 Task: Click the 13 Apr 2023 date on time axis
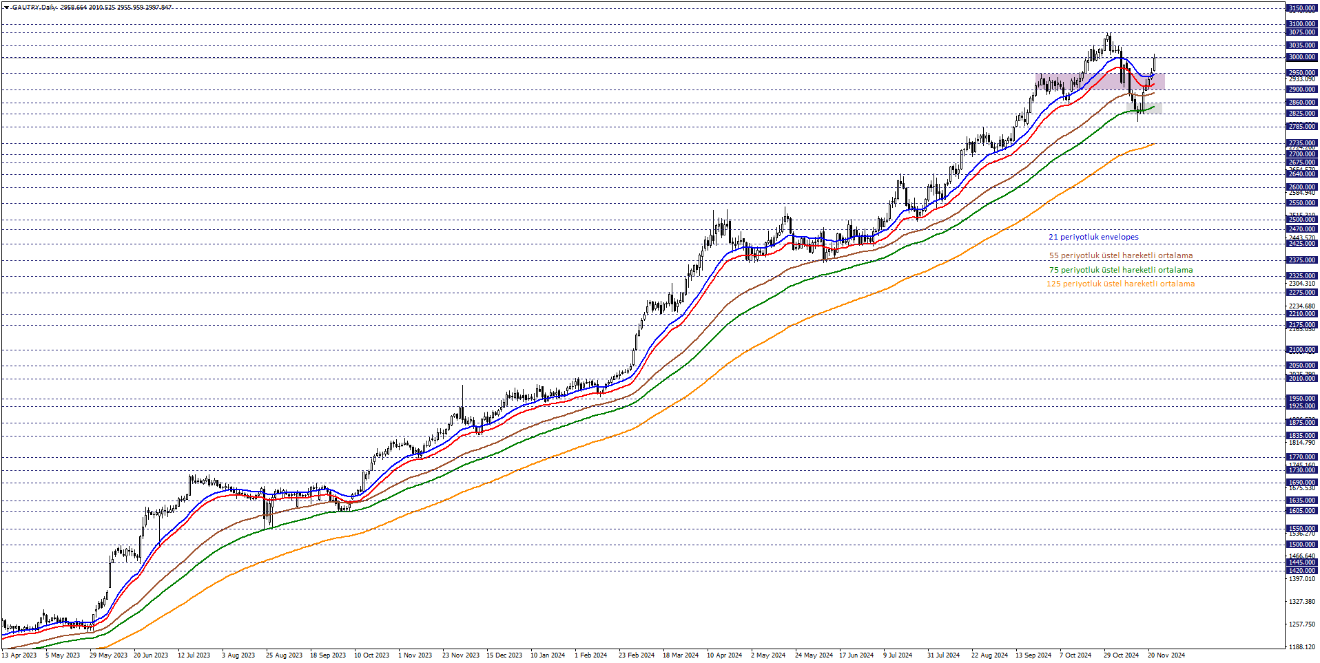19,655
